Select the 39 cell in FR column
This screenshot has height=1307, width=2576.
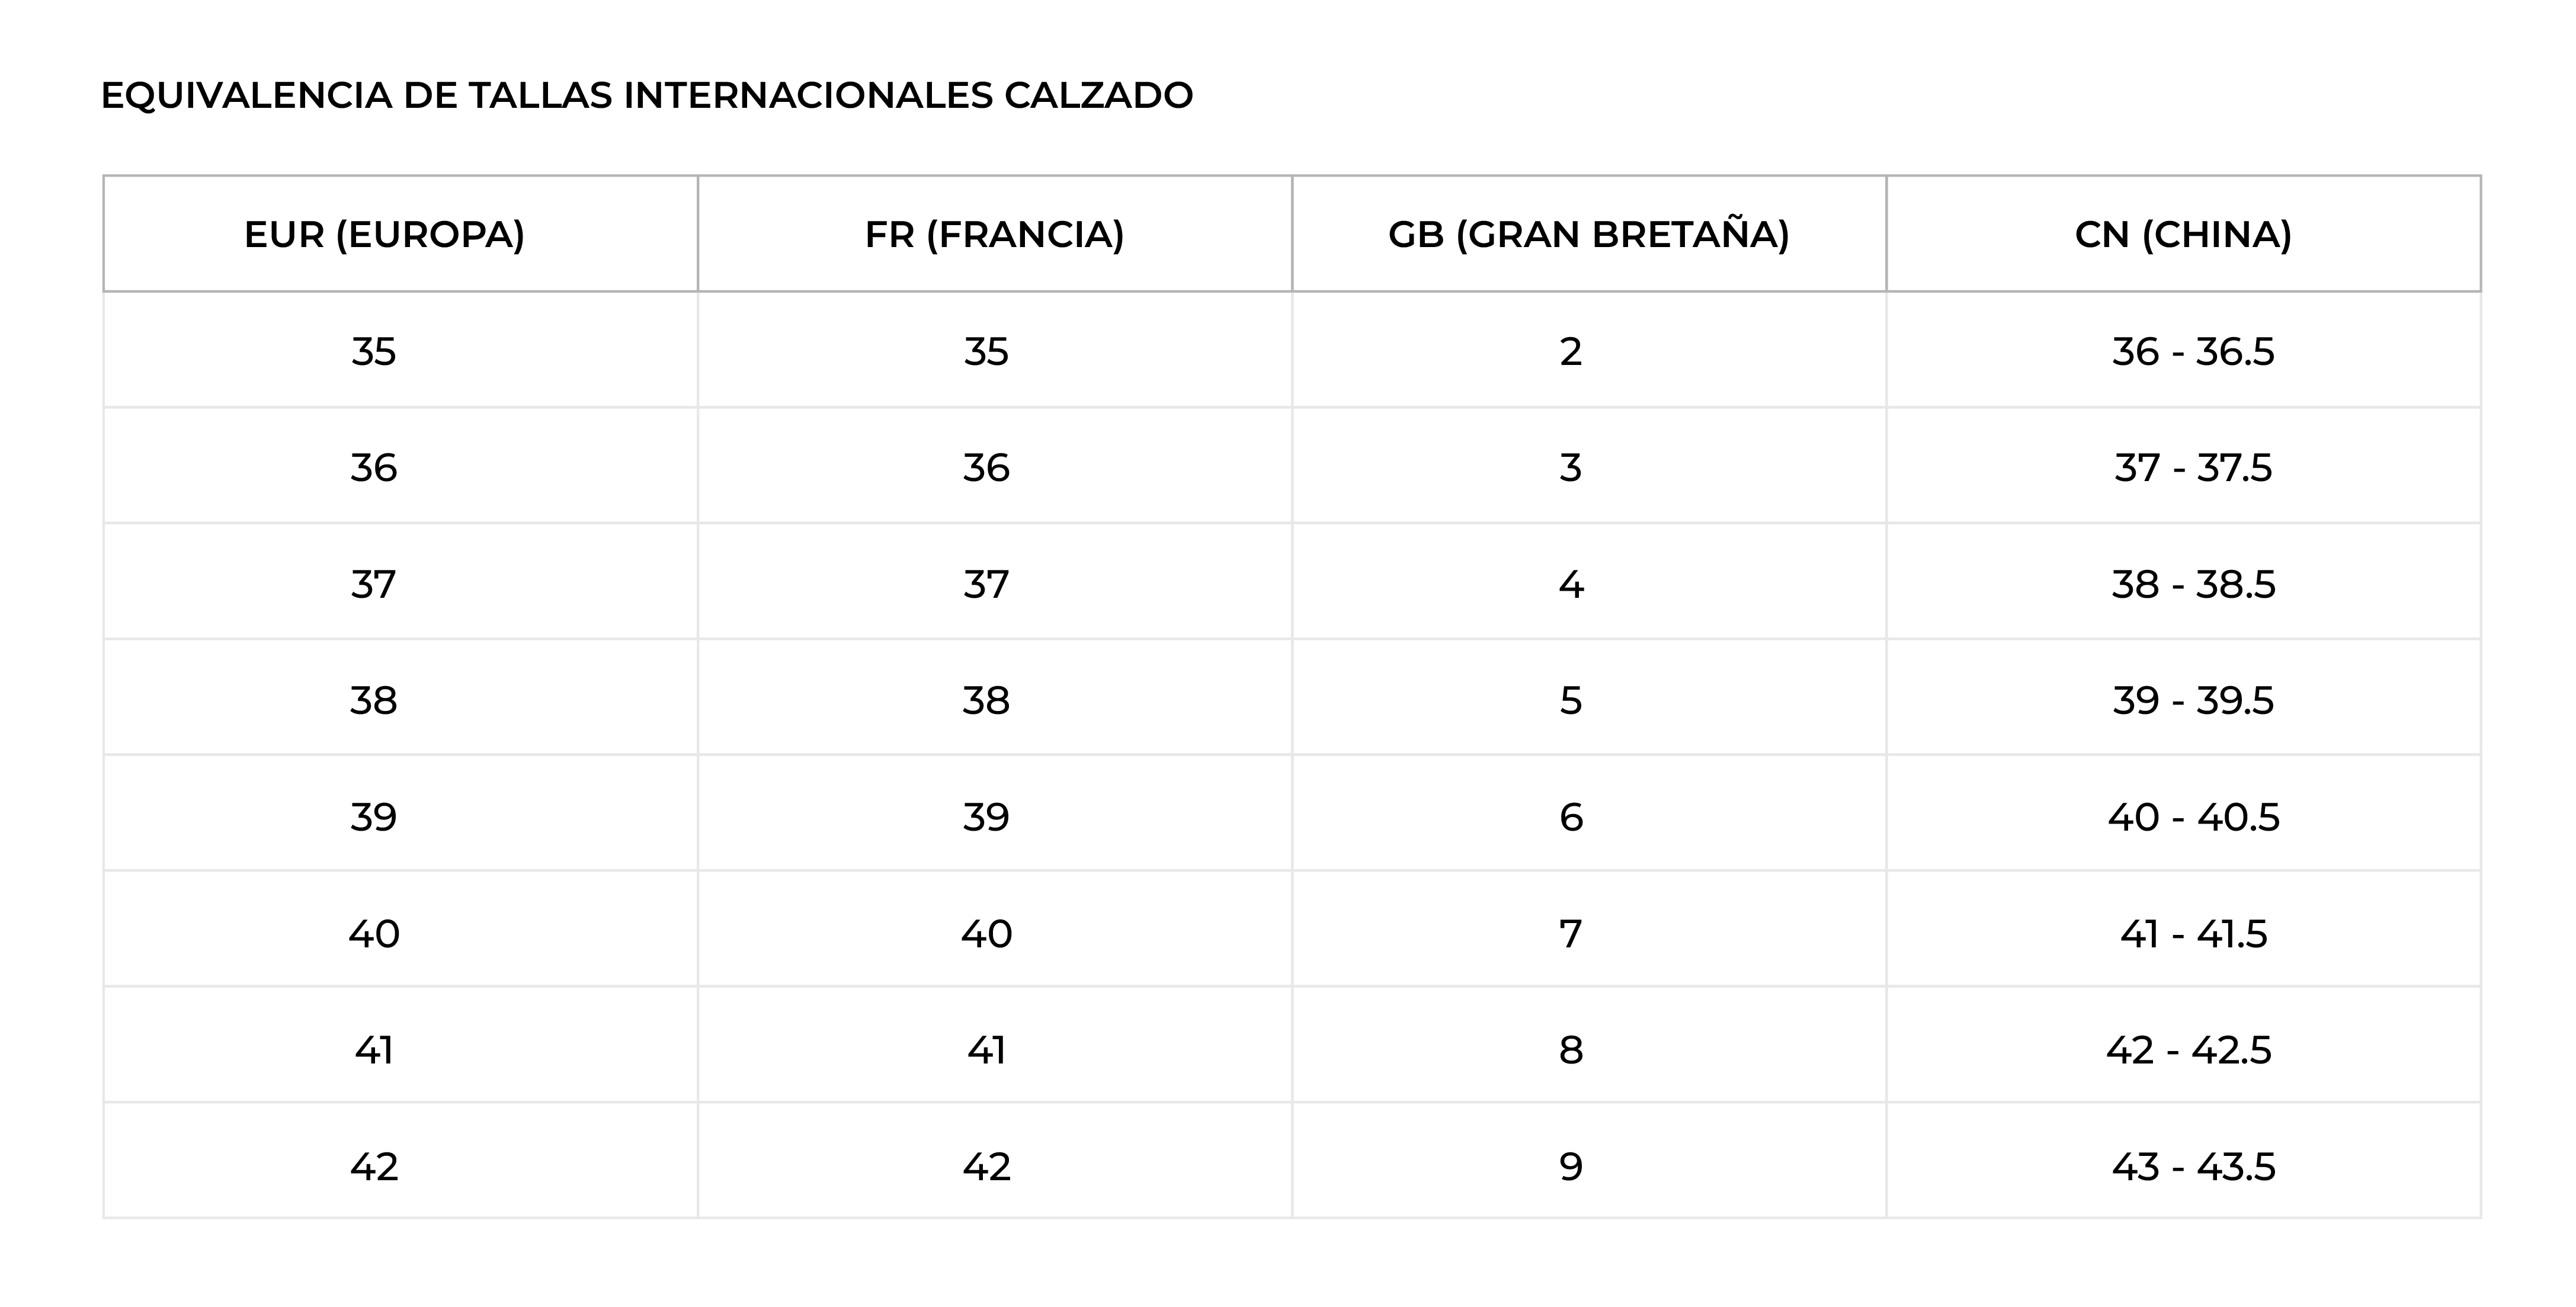click(x=986, y=817)
